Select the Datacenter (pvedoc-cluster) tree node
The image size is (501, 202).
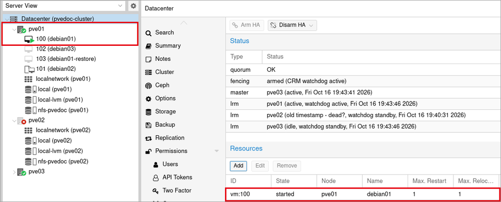click(x=57, y=19)
